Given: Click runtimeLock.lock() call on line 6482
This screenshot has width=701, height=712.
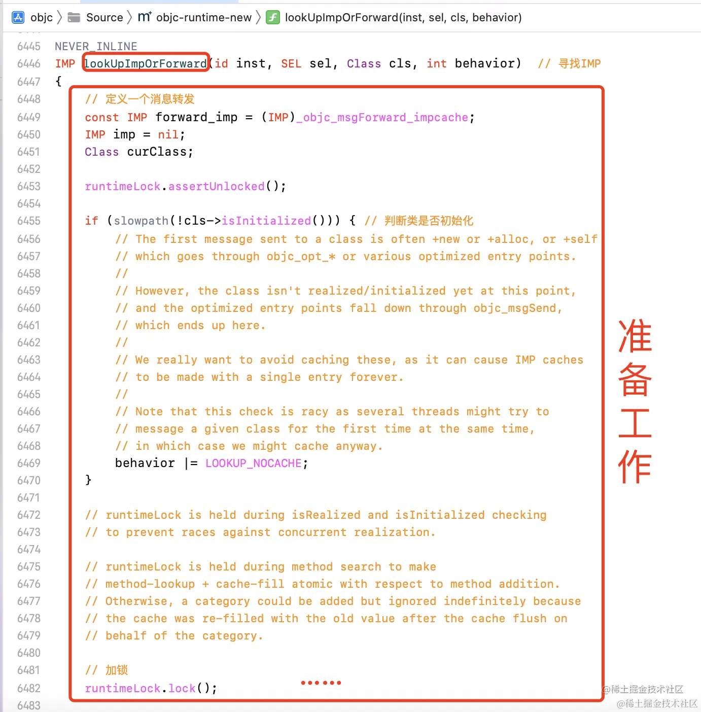Looking at the screenshot, I should click(x=151, y=688).
